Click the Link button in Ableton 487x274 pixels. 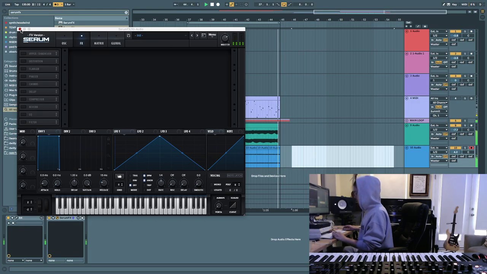tap(8, 4)
